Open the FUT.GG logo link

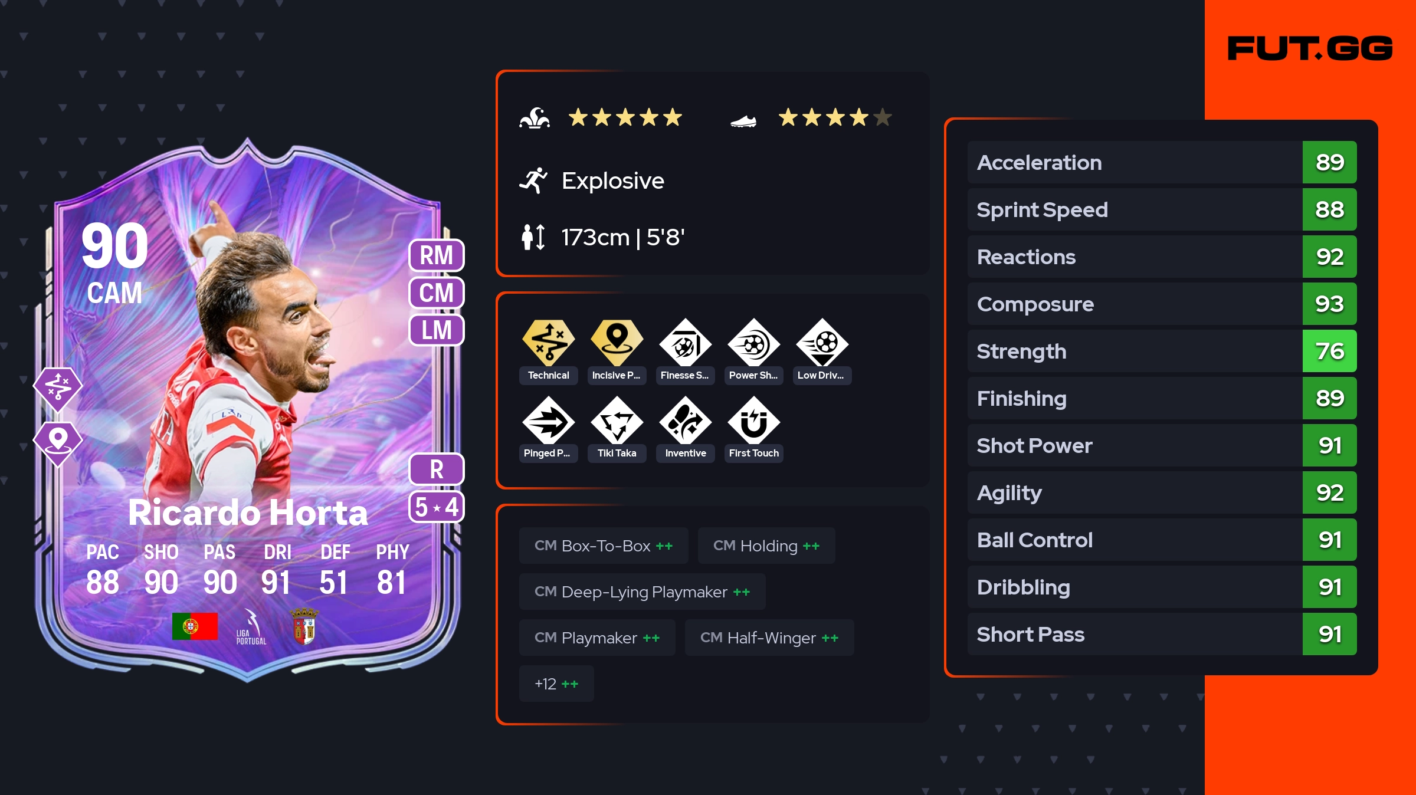1310,48
